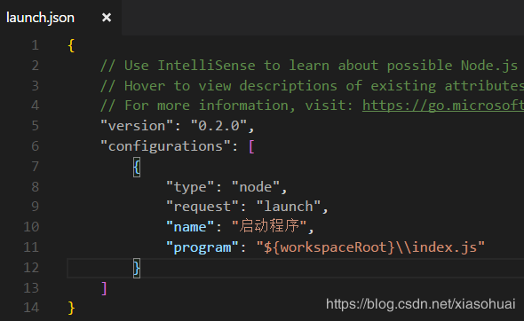Screen dimensions: 524x321
Task: Click the "0.2.0" version value
Action: click(x=218, y=126)
